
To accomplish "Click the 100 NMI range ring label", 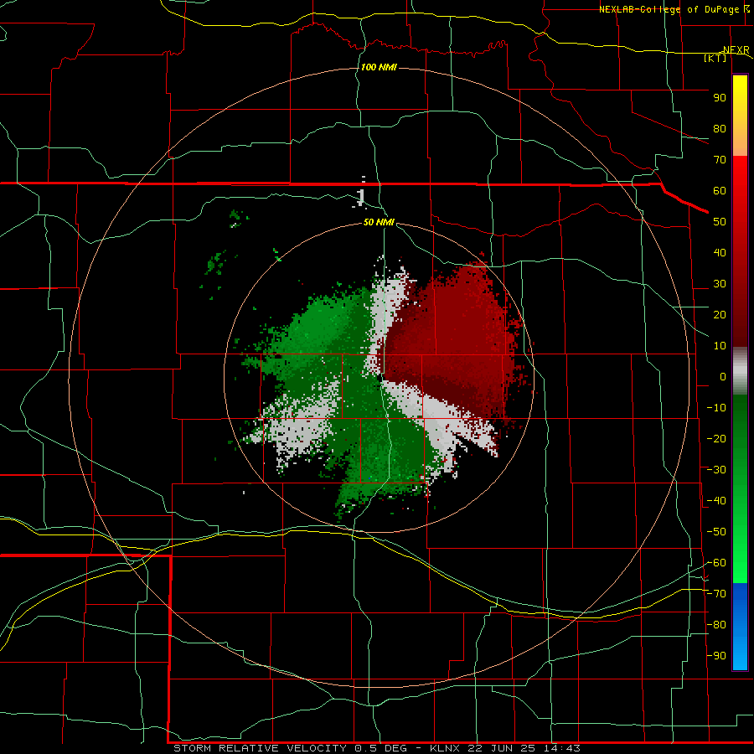I will pos(379,67).
